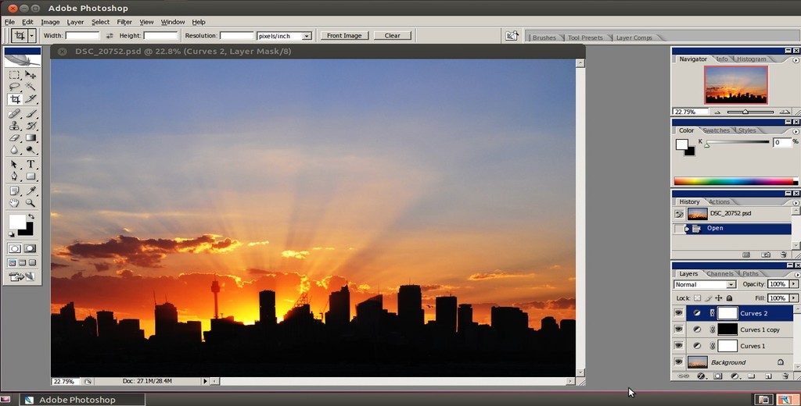
Task: Choose the Eraser tool
Action: (15, 137)
